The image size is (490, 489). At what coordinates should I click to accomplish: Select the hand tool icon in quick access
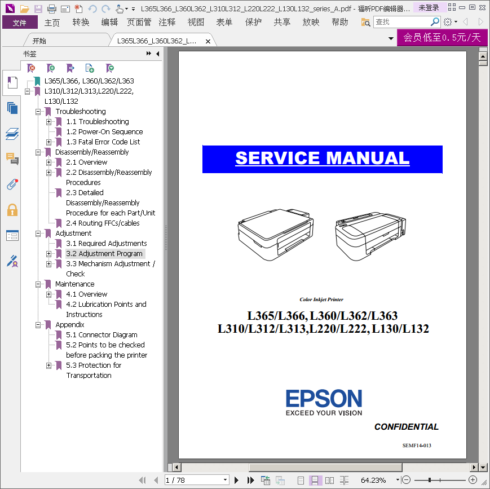[x=119, y=8]
